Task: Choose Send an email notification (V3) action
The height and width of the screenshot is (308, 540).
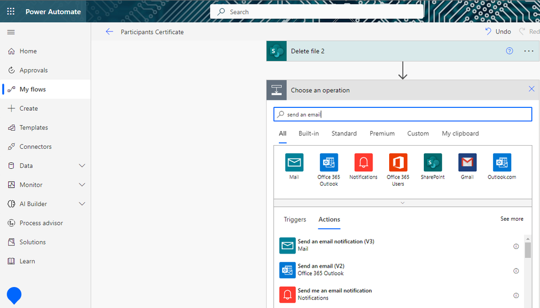Action: coord(399,245)
